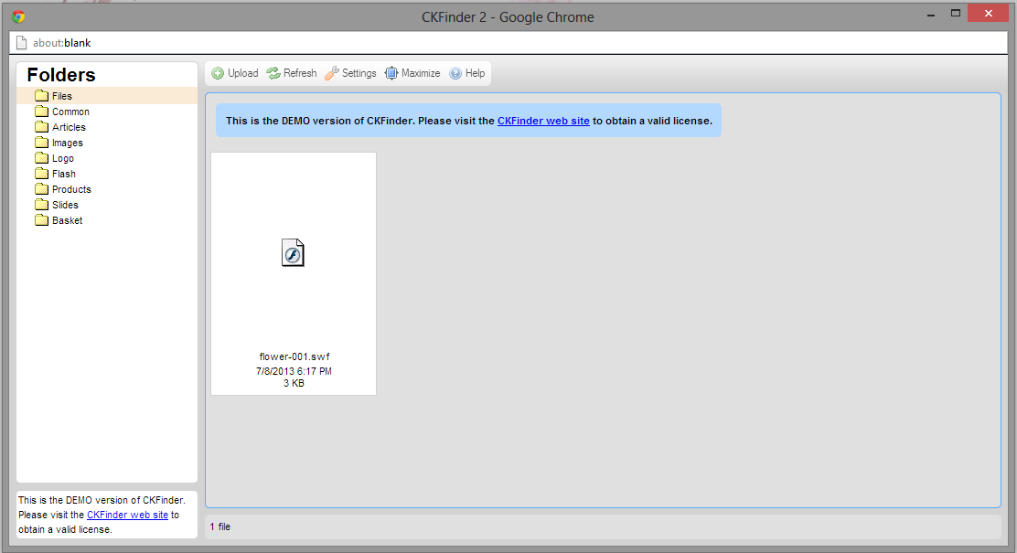Click the Maximize view icon
Image resolution: width=1017 pixels, height=553 pixels.
391,73
